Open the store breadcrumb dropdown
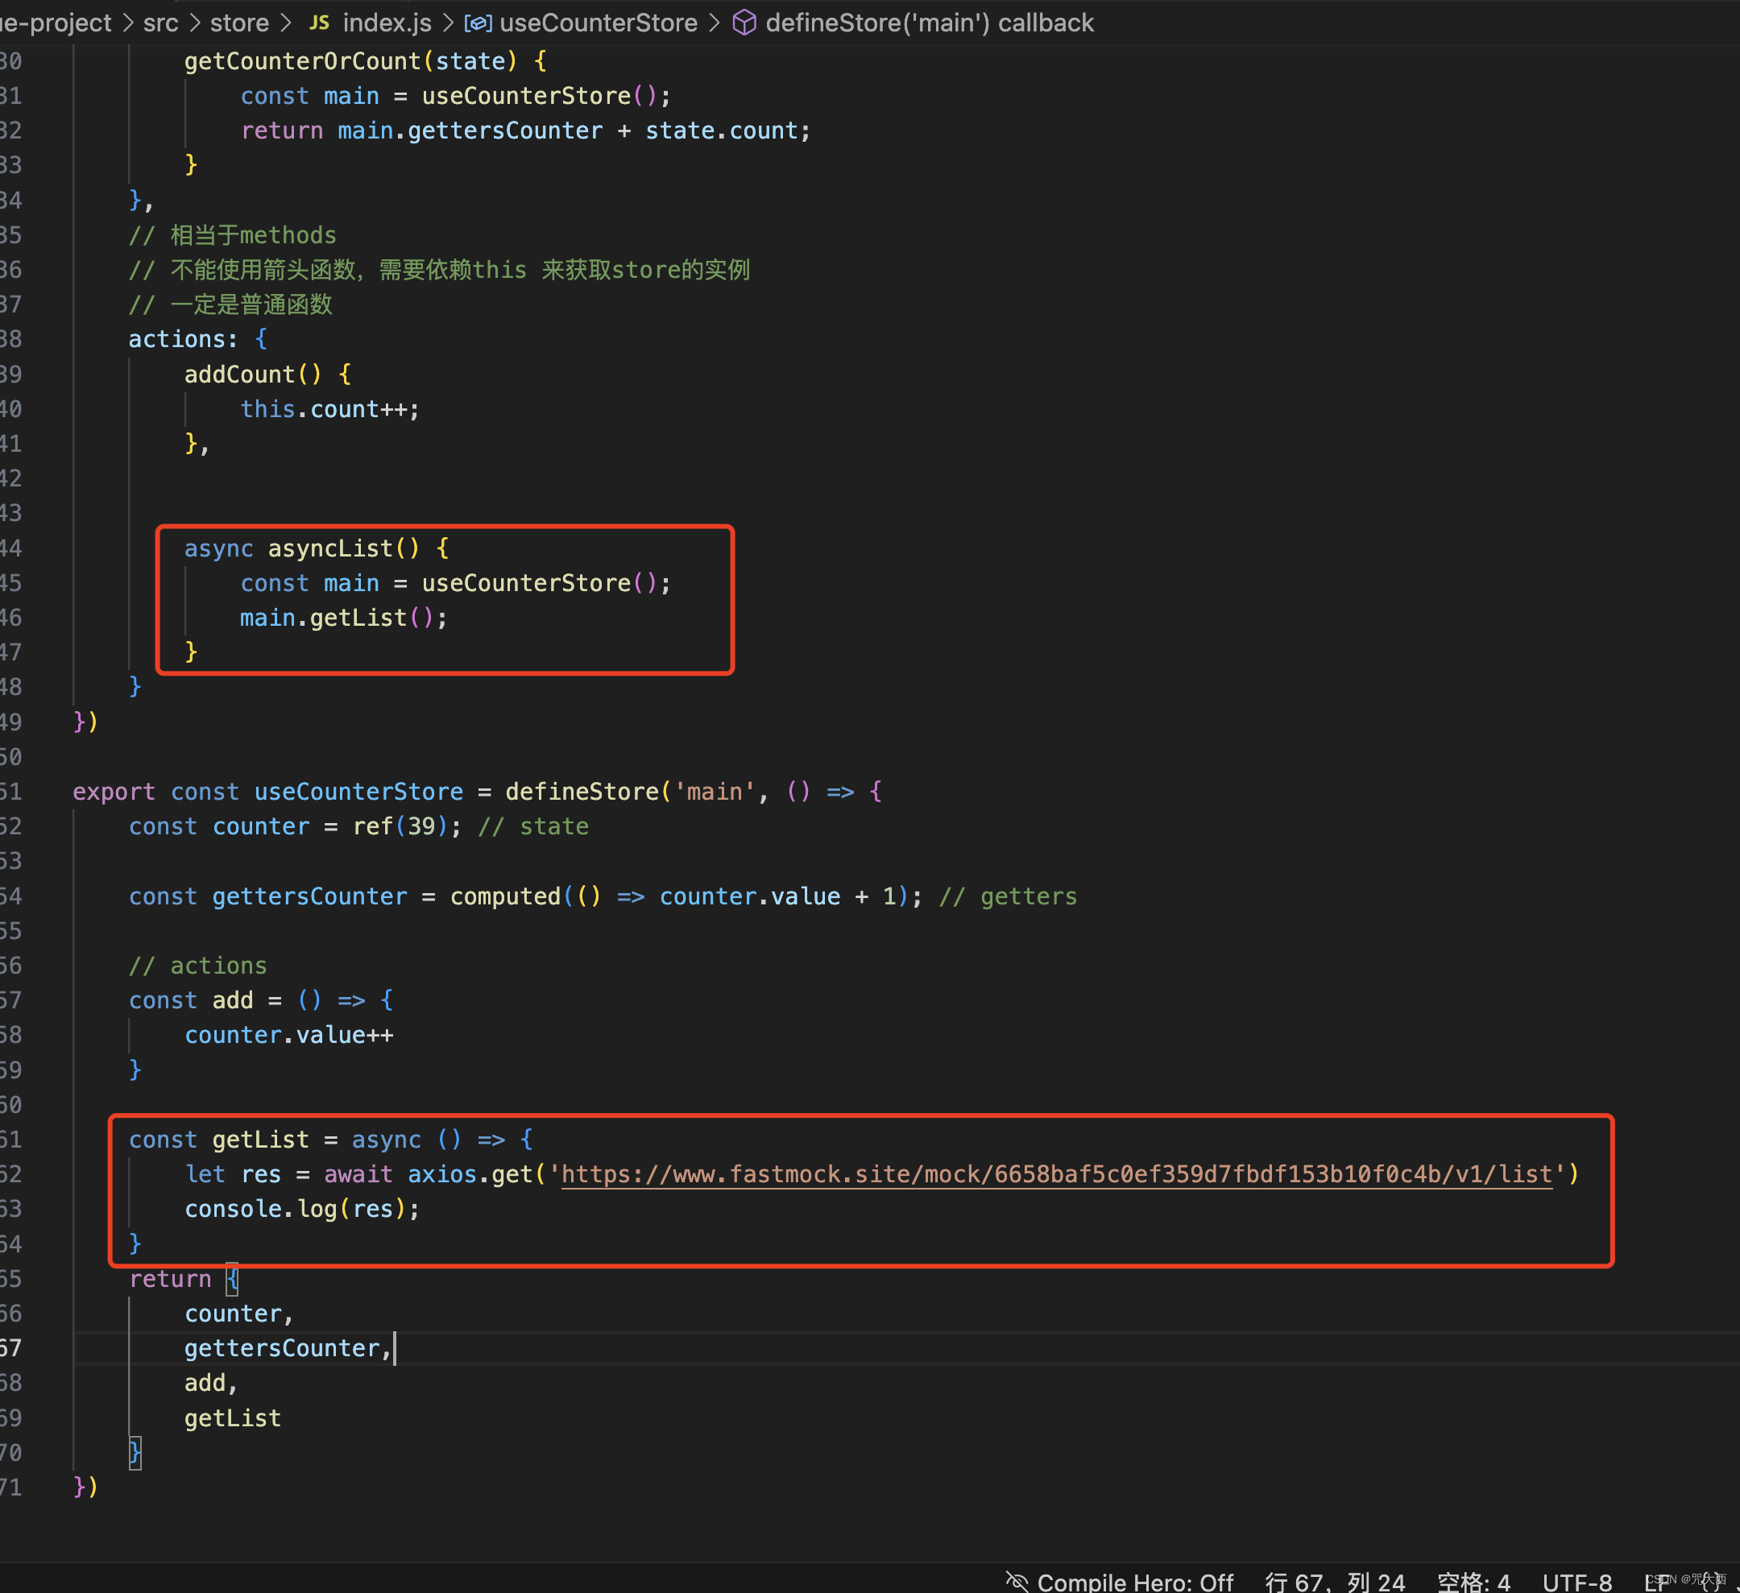 click(239, 23)
